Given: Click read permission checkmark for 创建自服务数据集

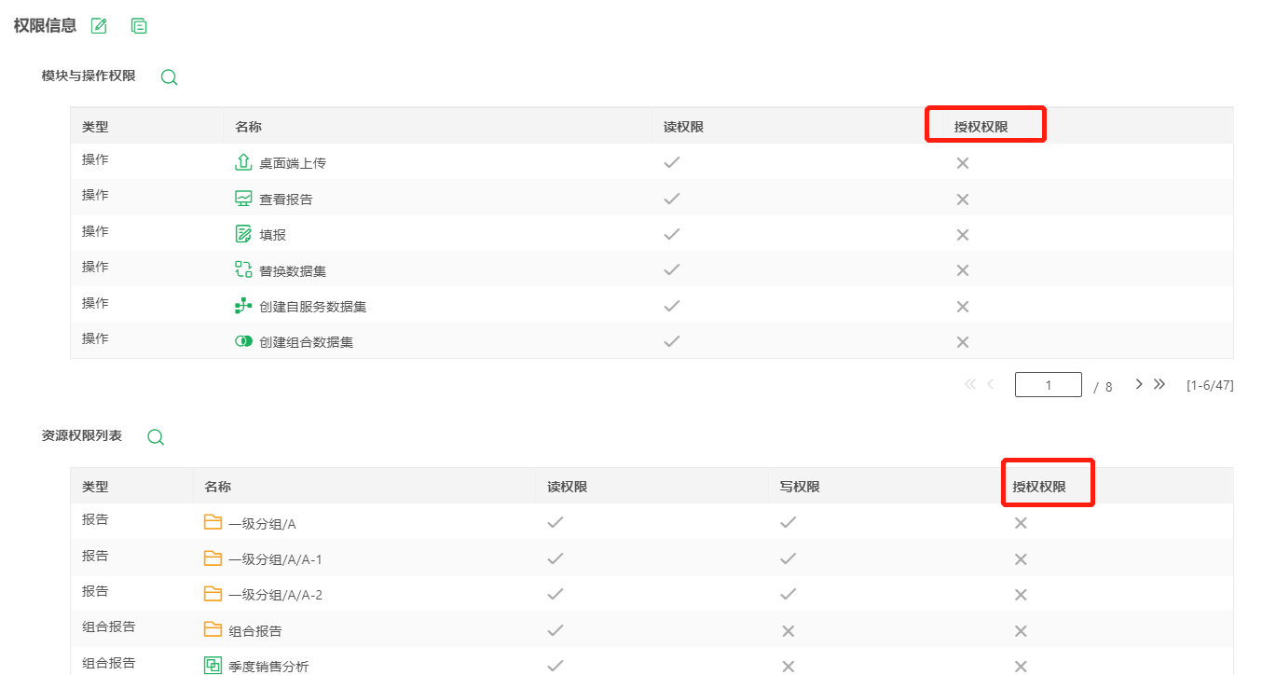Looking at the screenshot, I should [x=671, y=306].
